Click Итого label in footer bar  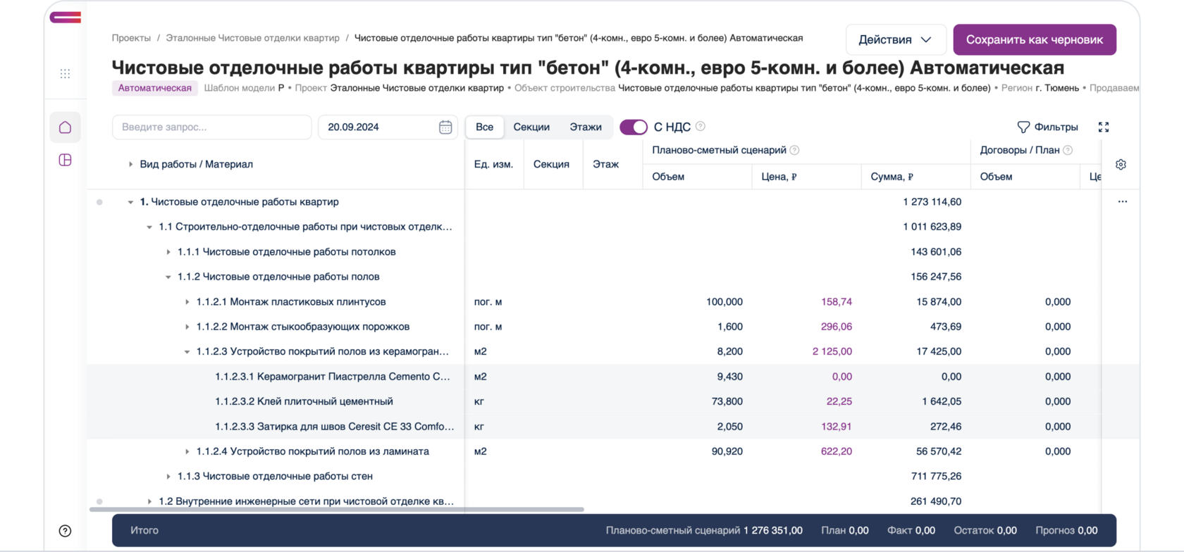click(x=144, y=530)
